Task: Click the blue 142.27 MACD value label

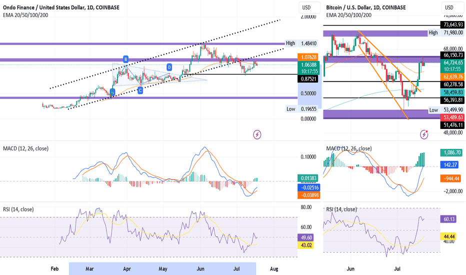Action: [450, 164]
